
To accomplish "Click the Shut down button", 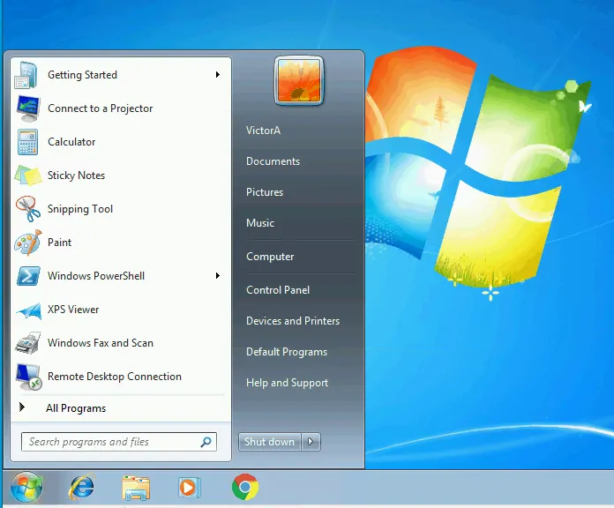I will (269, 442).
